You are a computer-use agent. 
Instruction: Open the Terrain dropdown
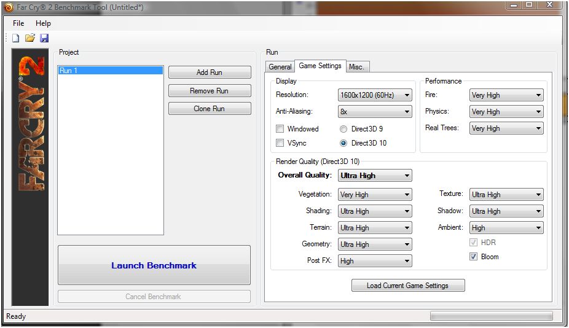click(375, 228)
